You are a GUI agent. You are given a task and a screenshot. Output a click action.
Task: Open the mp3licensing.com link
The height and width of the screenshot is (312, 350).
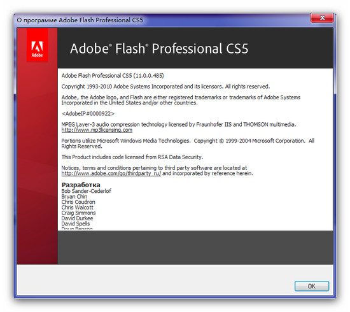(97, 130)
